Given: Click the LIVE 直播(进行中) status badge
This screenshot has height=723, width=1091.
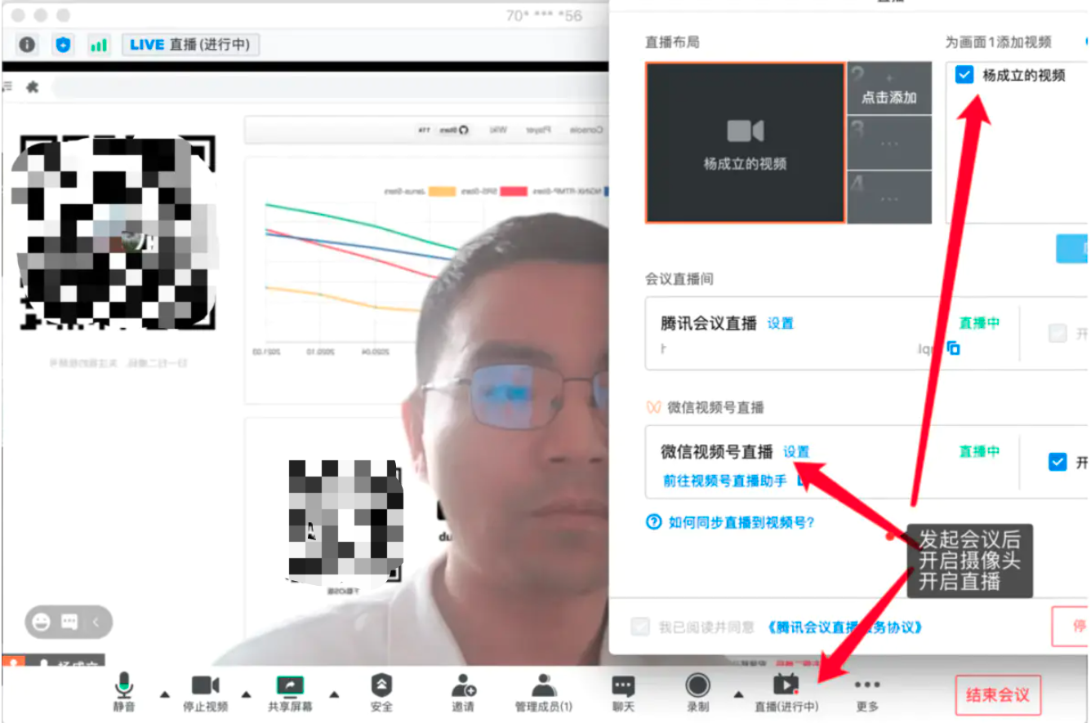Looking at the screenshot, I should (x=190, y=44).
